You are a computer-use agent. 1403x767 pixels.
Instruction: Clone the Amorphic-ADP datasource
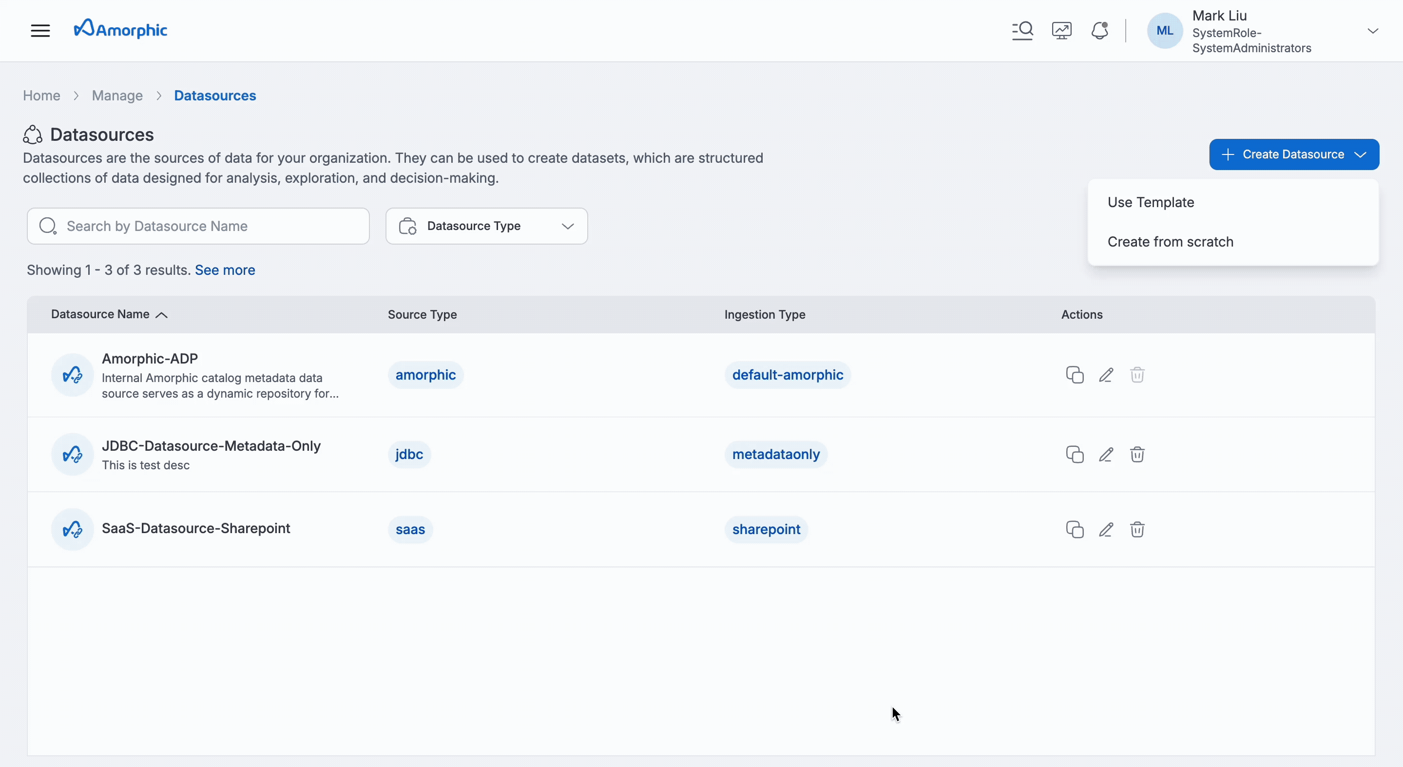1075,375
